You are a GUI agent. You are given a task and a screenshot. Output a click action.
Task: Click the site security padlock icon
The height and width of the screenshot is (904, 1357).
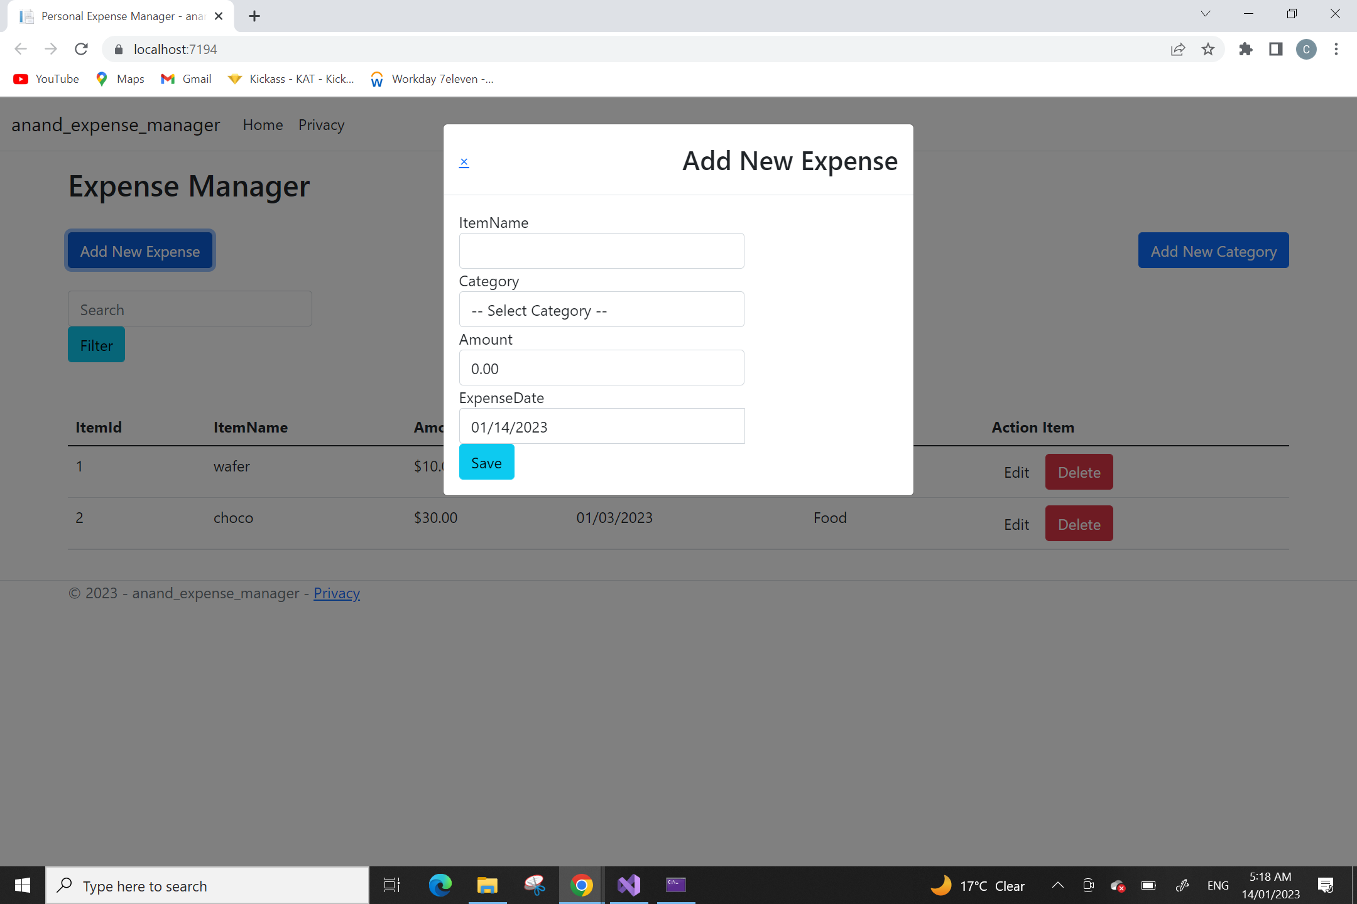(x=117, y=49)
